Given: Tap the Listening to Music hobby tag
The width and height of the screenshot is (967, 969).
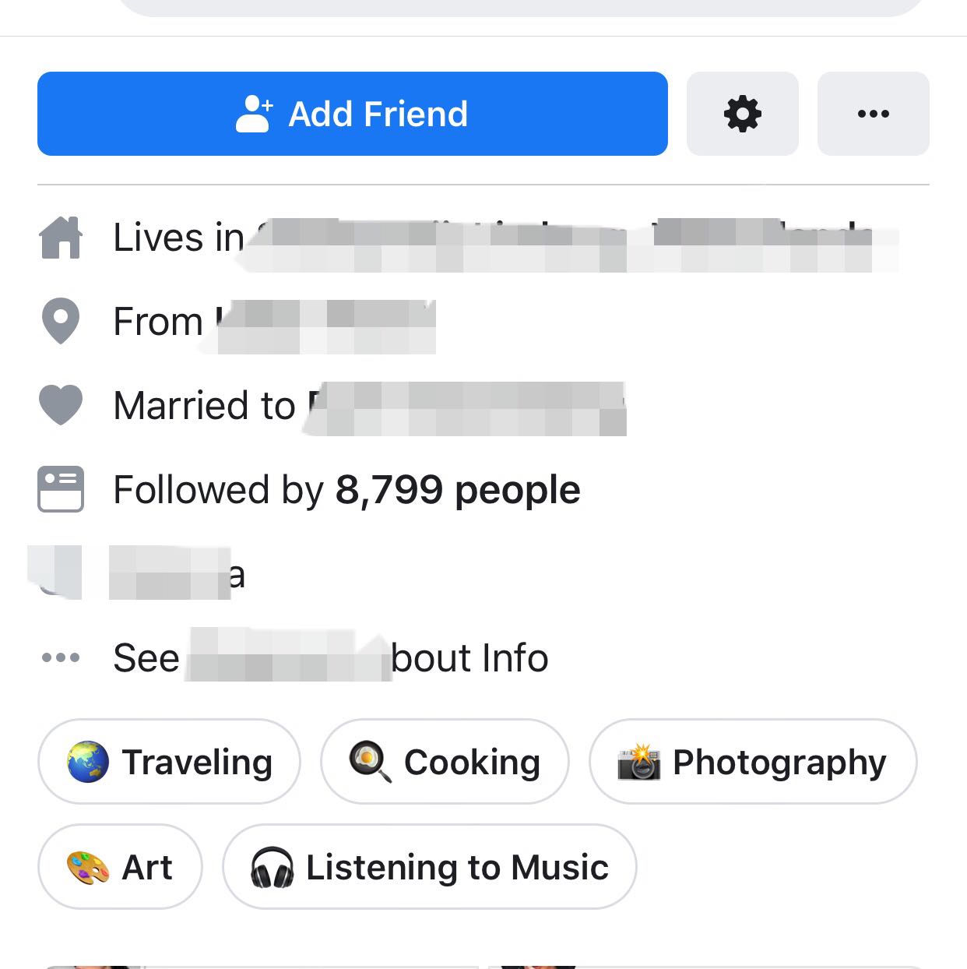Looking at the screenshot, I should [429, 867].
